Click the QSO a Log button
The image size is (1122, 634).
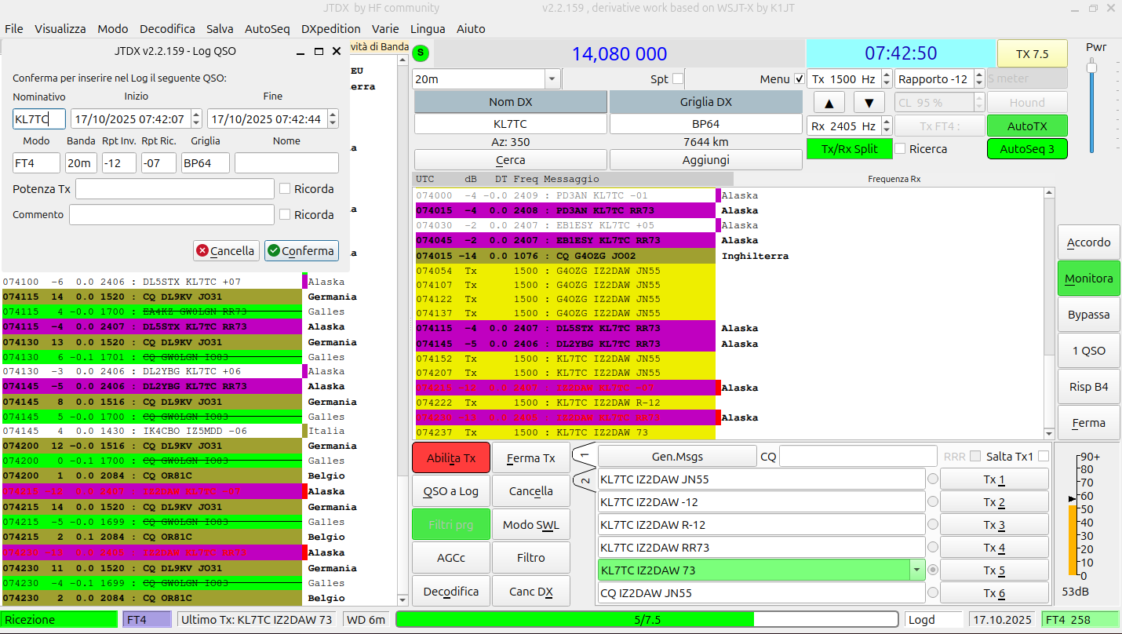coord(451,490)
